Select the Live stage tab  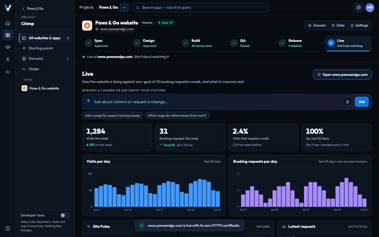[348, 43]
